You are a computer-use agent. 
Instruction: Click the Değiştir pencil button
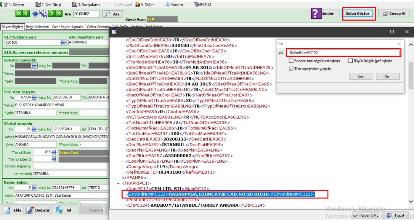(38, 210)
